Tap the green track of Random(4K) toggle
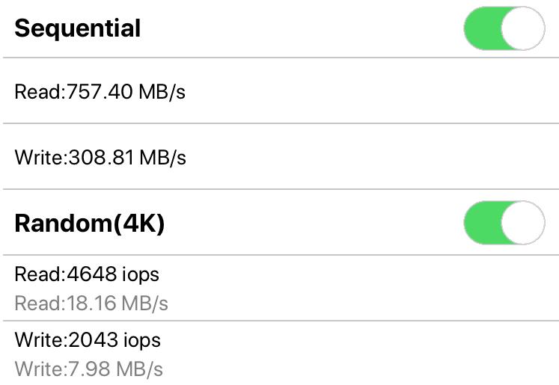The height and width of the screenshot is (385, 559). click(x=481, y=223)
